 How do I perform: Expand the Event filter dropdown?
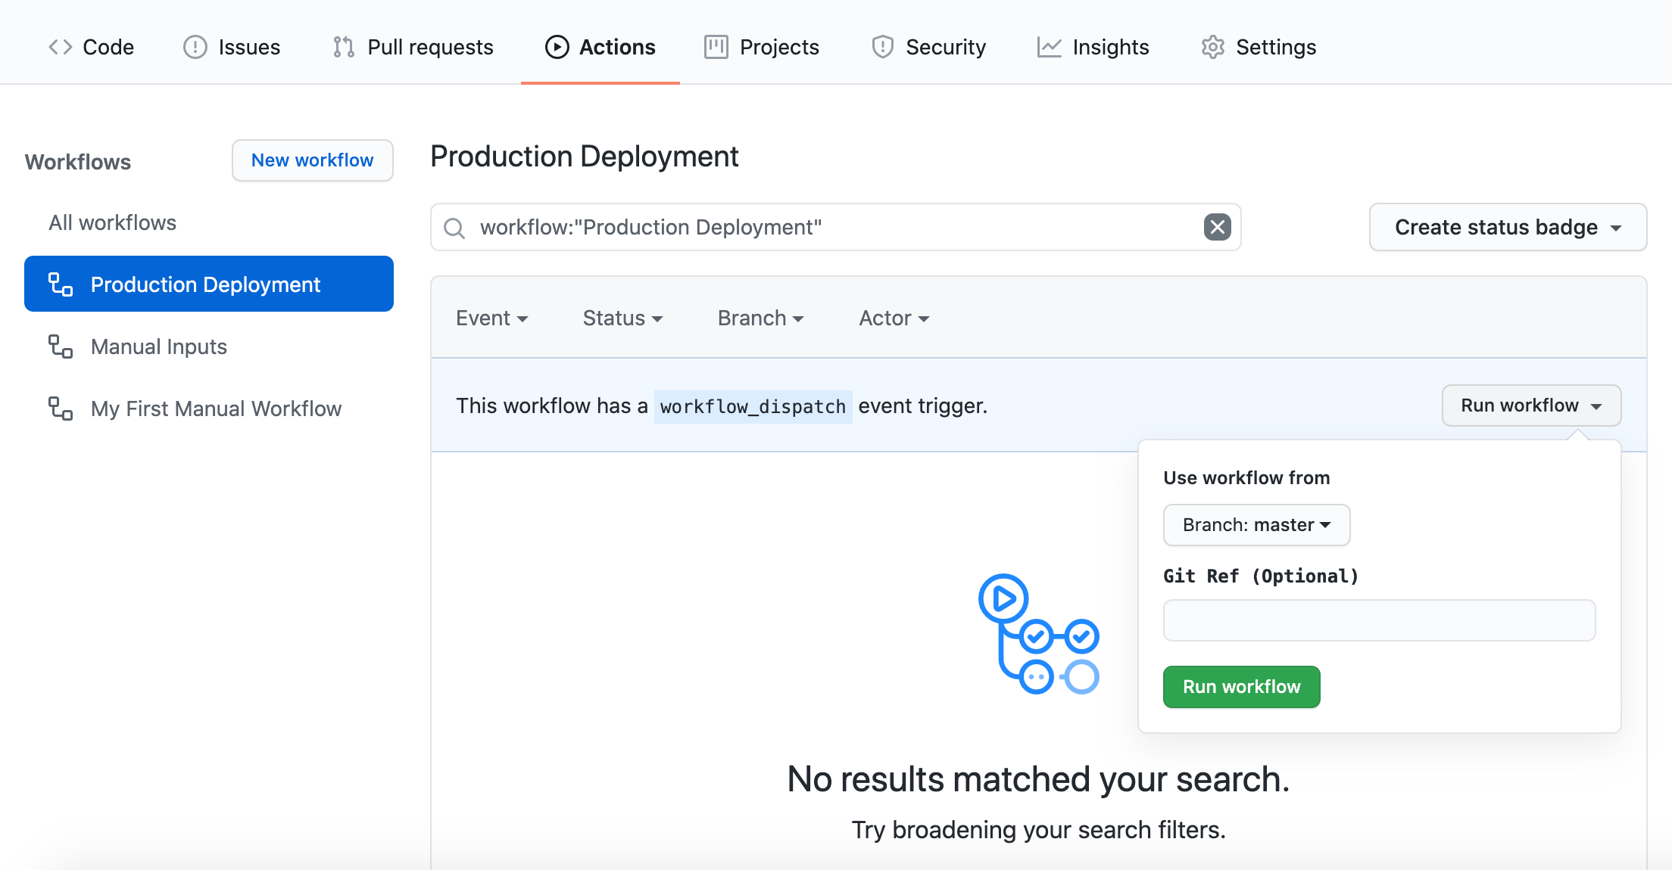tap(491, 318)
